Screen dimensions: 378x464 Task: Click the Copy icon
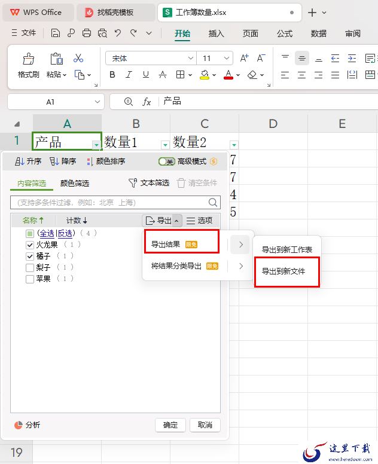[80, 75]
